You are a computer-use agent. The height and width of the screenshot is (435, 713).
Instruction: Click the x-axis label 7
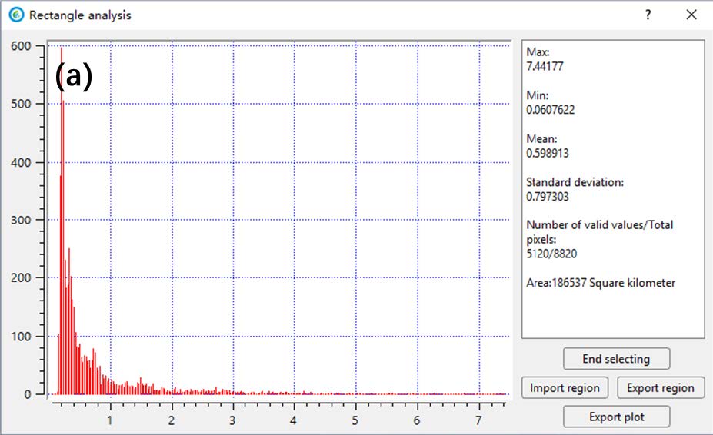[479, 420]
